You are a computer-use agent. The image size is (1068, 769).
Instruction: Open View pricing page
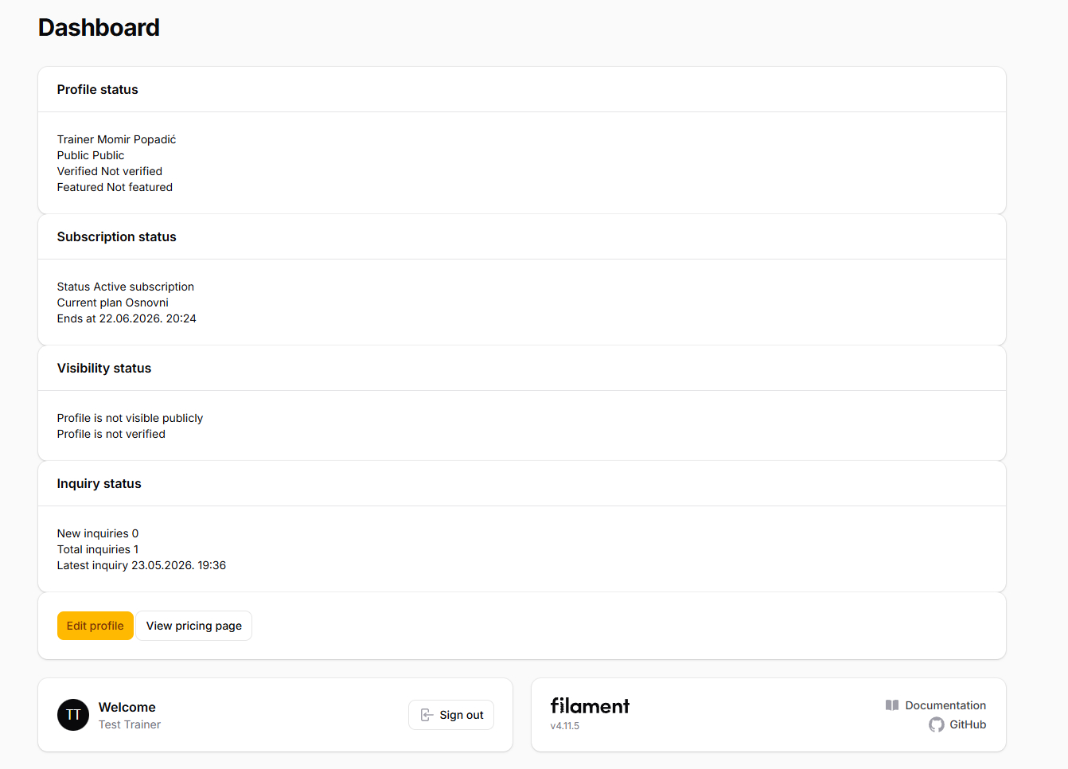(x=194, y=626)
